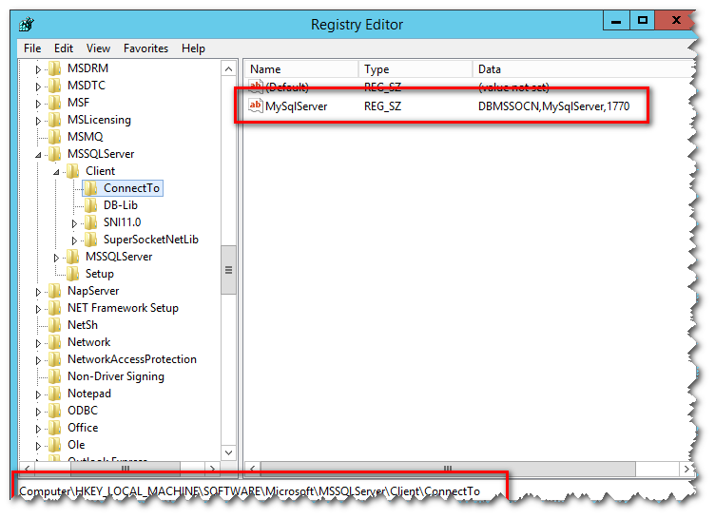The image size is (715, 519).
Task: Click the DB-Lib folder icon
Action: [90, 205]
